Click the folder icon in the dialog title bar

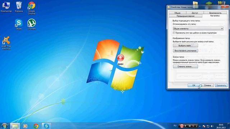pyautogui.click(x=169, y=7)
